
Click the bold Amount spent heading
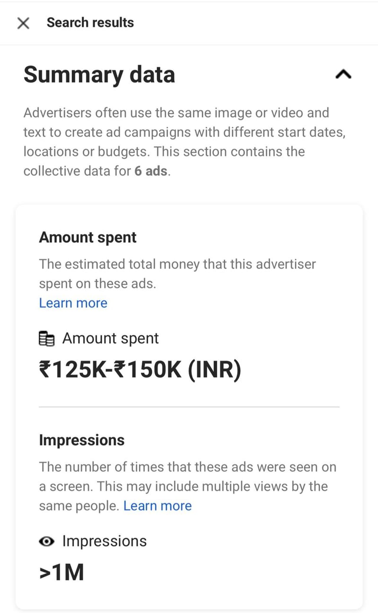coord(88,238)
